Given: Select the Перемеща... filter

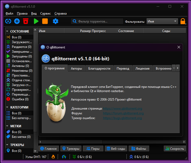Looking at the screenshot, I should (19, 94).
